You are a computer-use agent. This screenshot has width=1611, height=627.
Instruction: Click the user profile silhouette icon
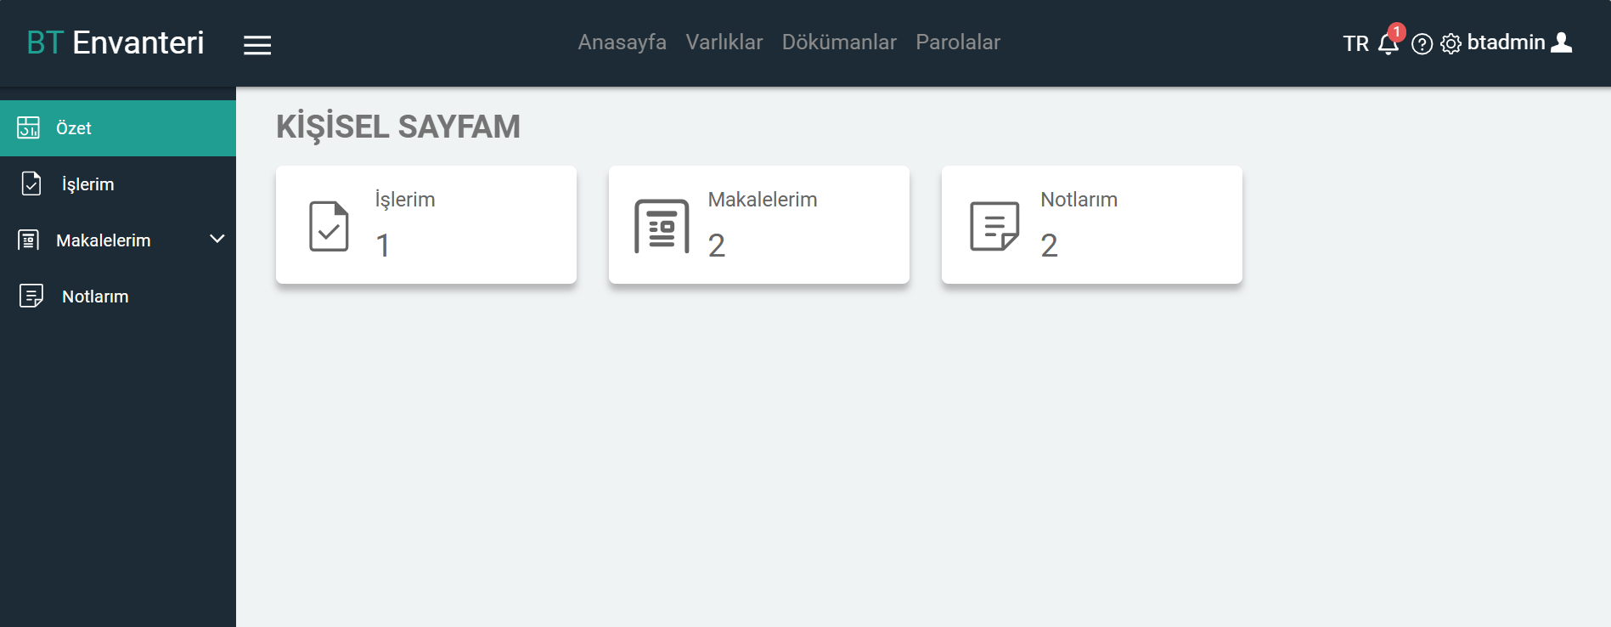point(1561,42)
